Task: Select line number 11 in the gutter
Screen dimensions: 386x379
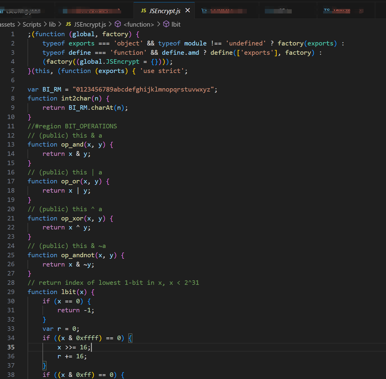Action: tap(11, 126)
